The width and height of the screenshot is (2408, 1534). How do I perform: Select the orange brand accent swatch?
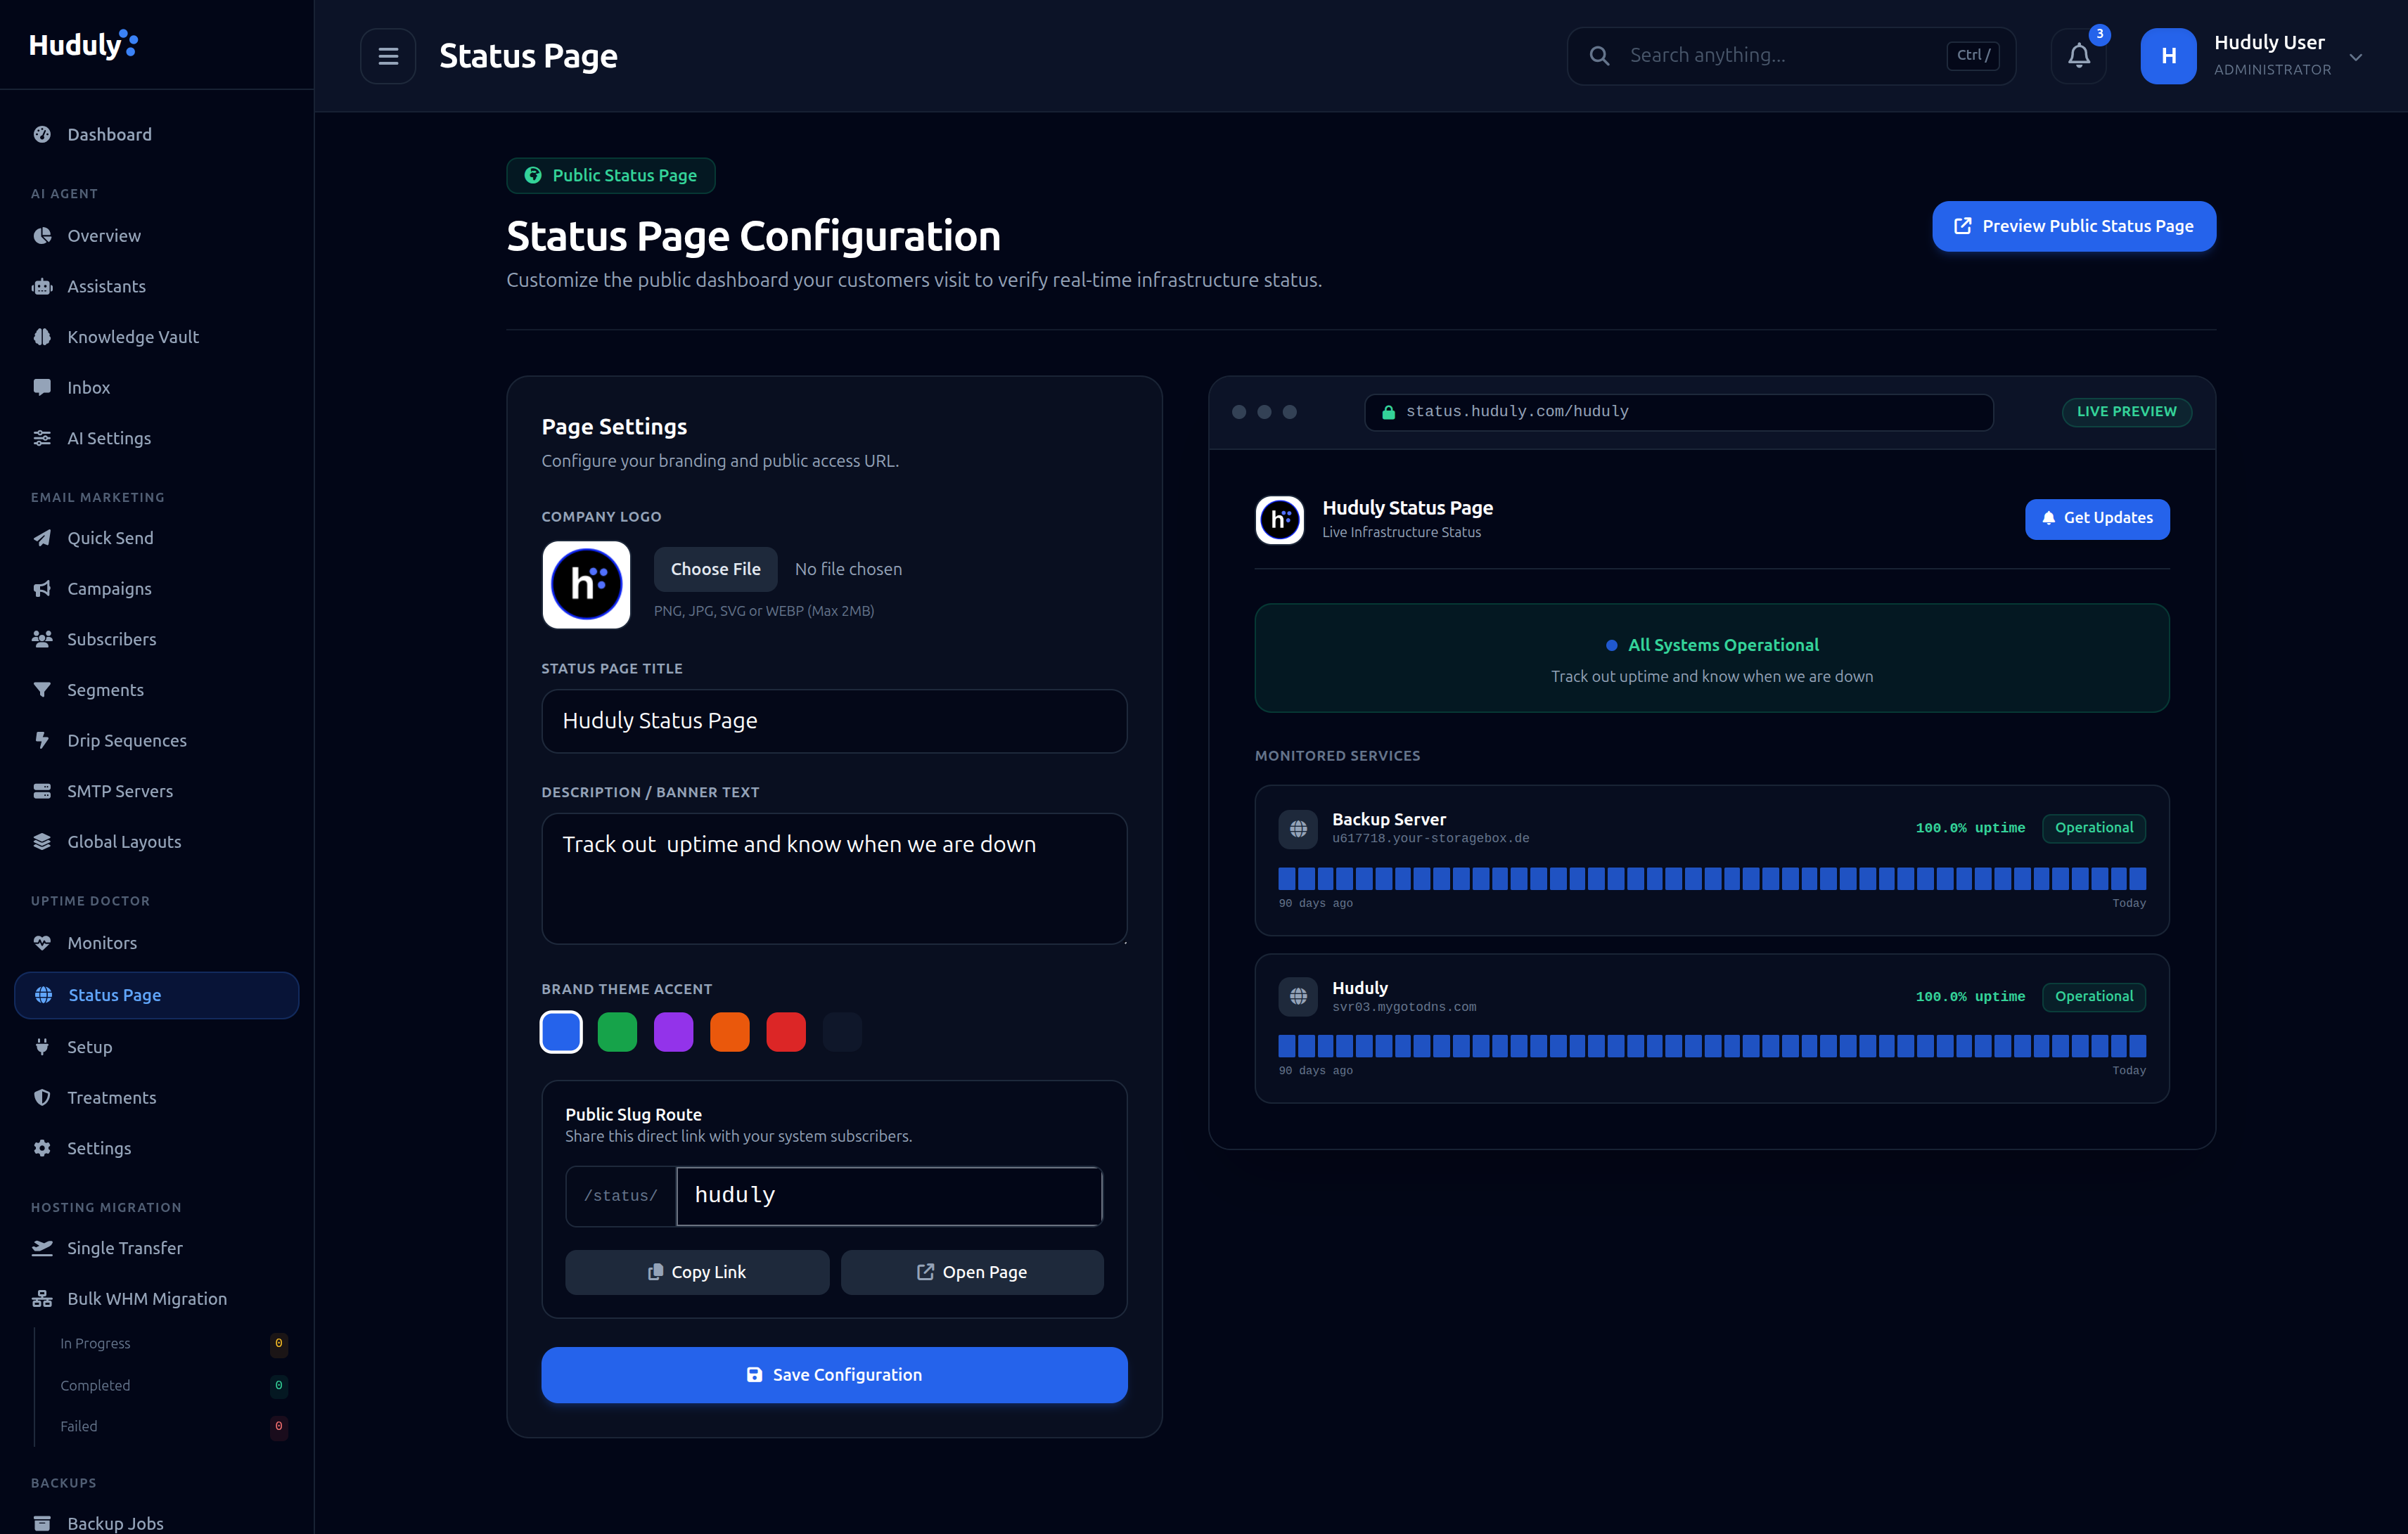pyautogui.click(x=729, y=1031)
